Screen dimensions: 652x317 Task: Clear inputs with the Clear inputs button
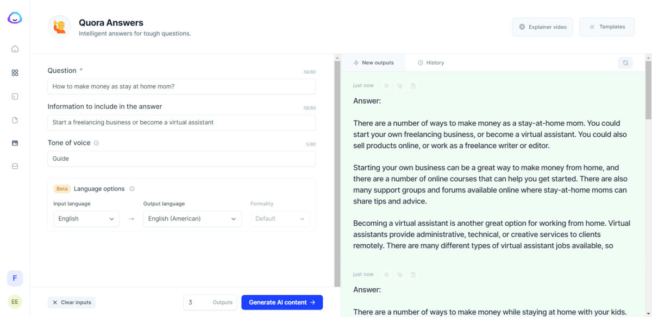click(x=71, y=302)
